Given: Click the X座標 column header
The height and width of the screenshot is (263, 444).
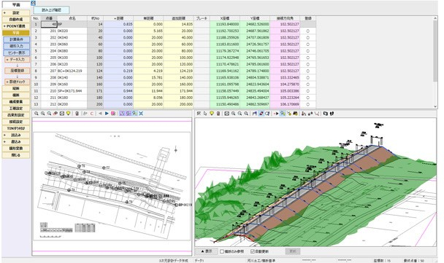Looking at the screenshot, I should point(225,18).
